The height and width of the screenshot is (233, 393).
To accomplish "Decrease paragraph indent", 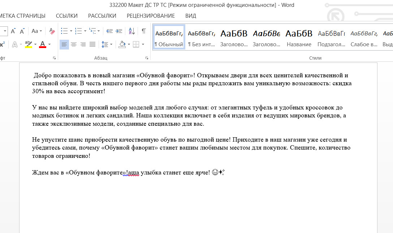I will tap(109, 31).
